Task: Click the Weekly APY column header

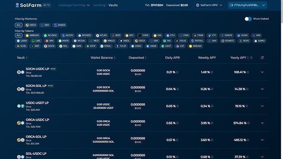Action: 207,58
